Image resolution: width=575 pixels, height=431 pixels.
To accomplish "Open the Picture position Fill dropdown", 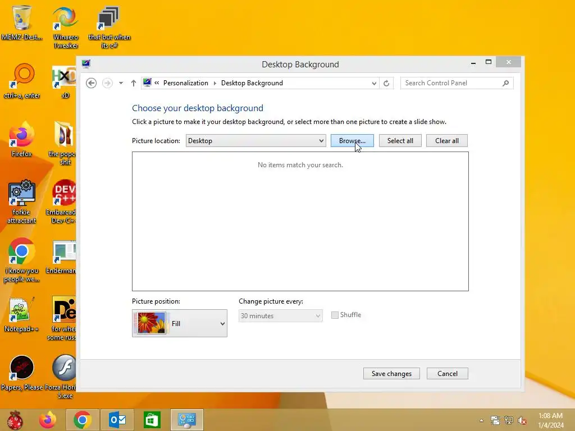I will coord(180,323).
